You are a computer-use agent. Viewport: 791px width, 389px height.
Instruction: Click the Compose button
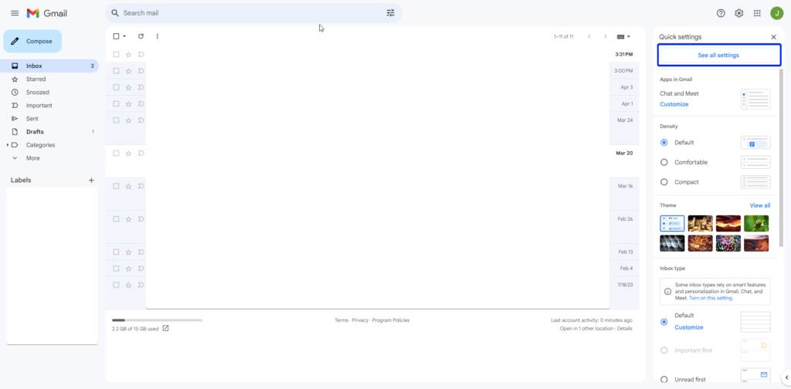(x=32, y=42)
